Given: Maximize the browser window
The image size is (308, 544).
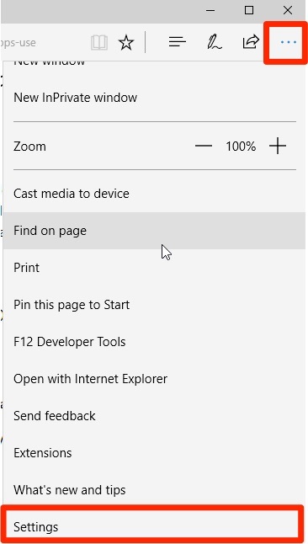Looking at the screenshot, I should tap(249, 10).
